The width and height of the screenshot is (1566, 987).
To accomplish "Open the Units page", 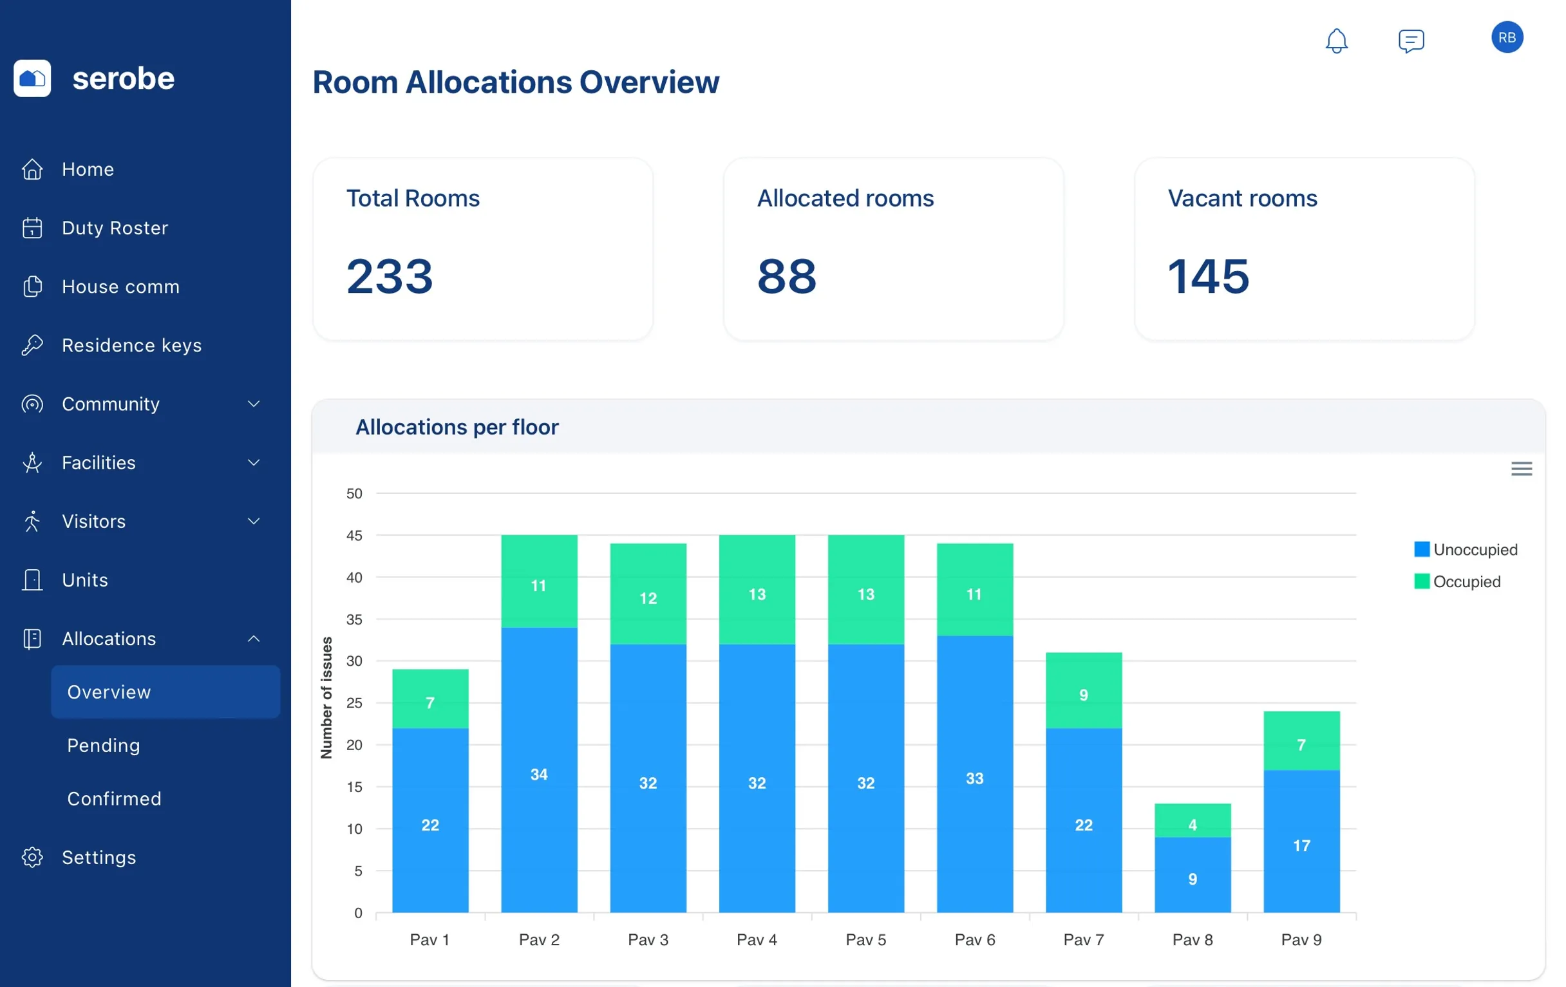I will pyautogui.click(x=84, y=580).
